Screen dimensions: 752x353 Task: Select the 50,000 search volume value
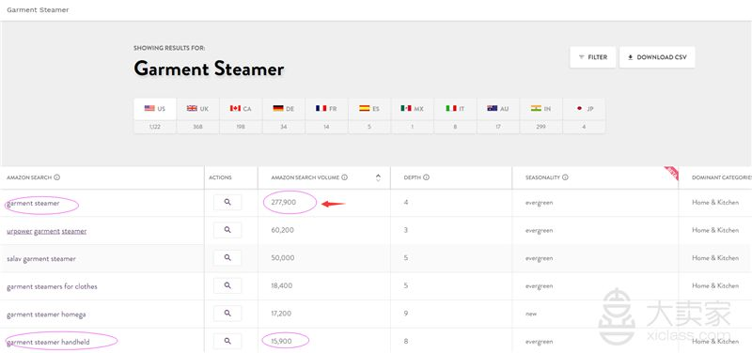[x=283, y=258]
